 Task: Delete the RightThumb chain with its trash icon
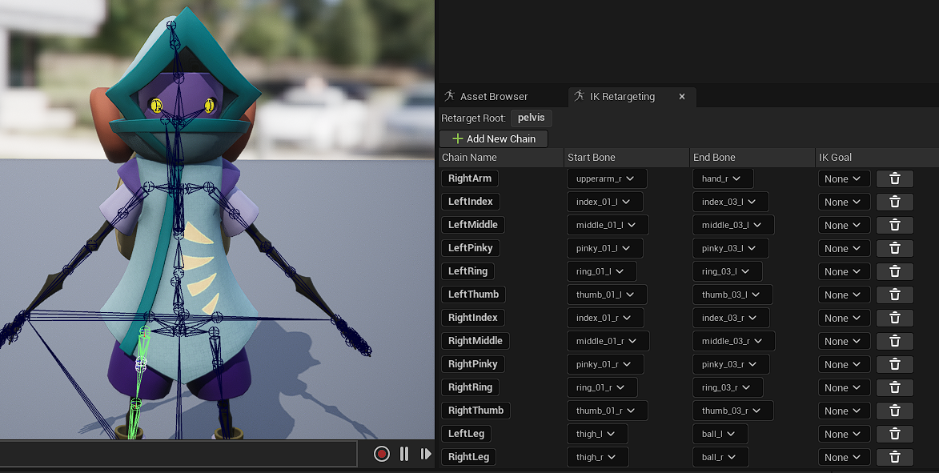coord(895,411)
